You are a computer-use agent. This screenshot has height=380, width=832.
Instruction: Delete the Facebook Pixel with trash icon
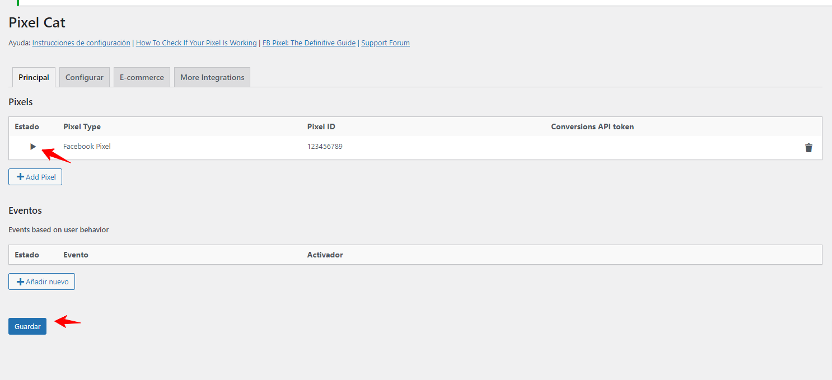point(808,148)
